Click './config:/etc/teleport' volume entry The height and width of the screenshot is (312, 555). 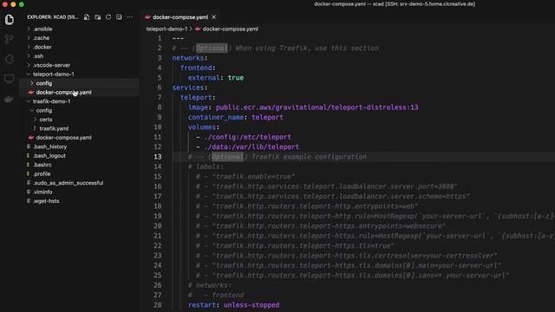(x=247, y=137)
